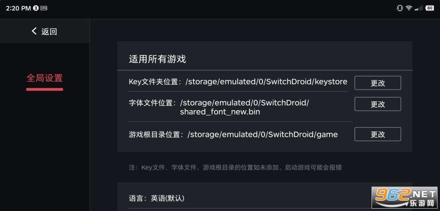Screen dimensions: 440x211
Task: Tap the 适用所有游戏 section header
Action: pyautogui.click(x=157, y=59)
